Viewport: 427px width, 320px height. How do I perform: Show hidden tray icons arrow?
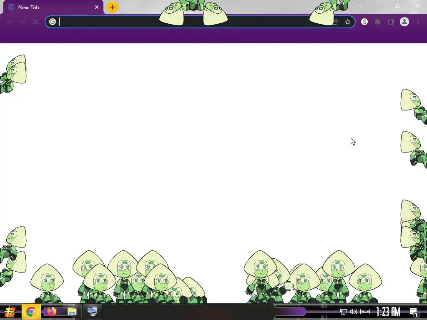(x=333, y=312)
